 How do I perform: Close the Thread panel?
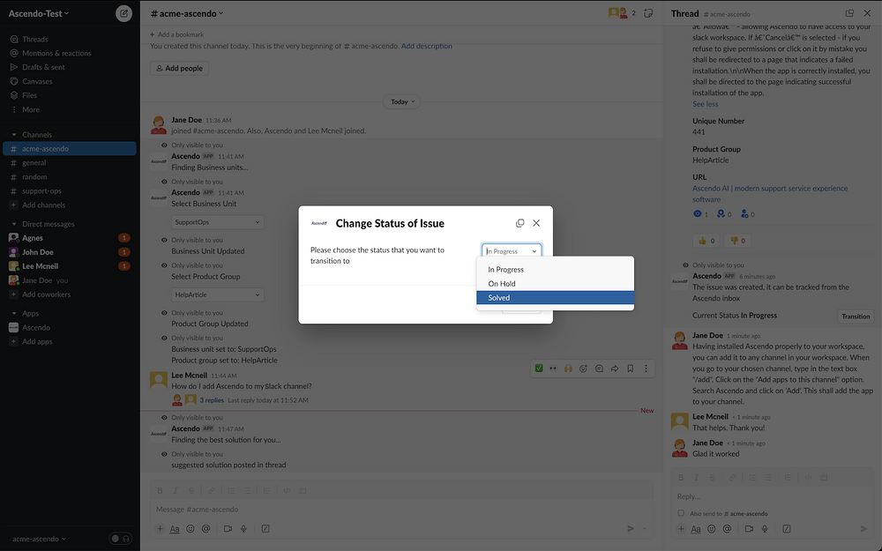[x=867, y=13]
